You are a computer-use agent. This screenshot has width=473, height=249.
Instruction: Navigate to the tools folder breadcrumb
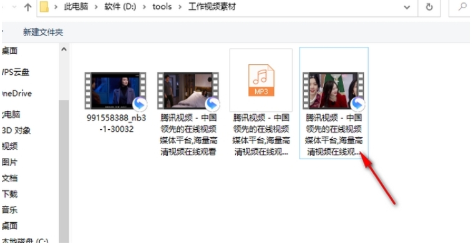tap(162, 7)
